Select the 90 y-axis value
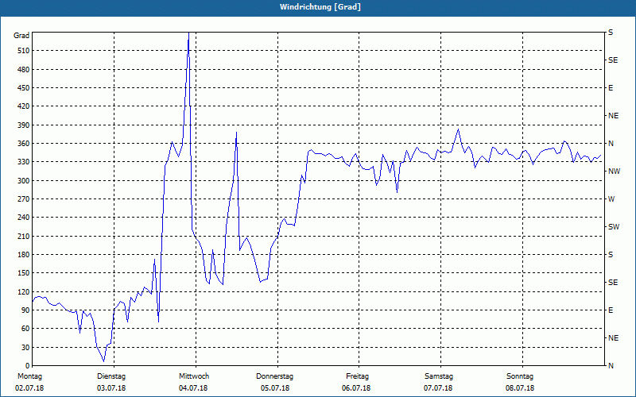This screenshot has height=397, width=636. coord(25,310)
